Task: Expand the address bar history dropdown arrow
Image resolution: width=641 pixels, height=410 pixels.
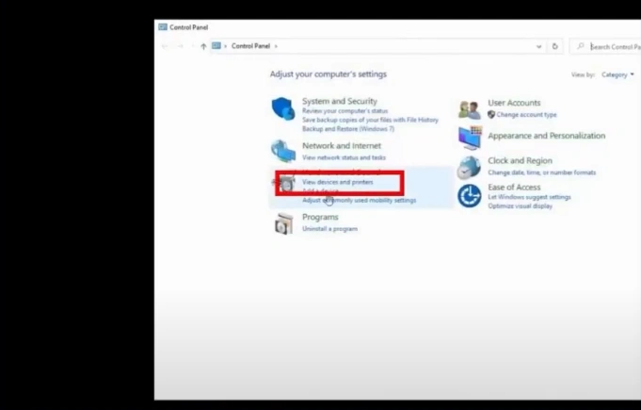Action: click(539, 46)
